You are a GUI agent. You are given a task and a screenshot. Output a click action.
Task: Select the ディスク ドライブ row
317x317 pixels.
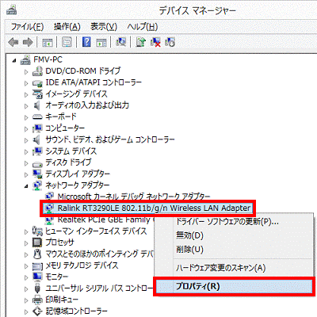[68, 162]
